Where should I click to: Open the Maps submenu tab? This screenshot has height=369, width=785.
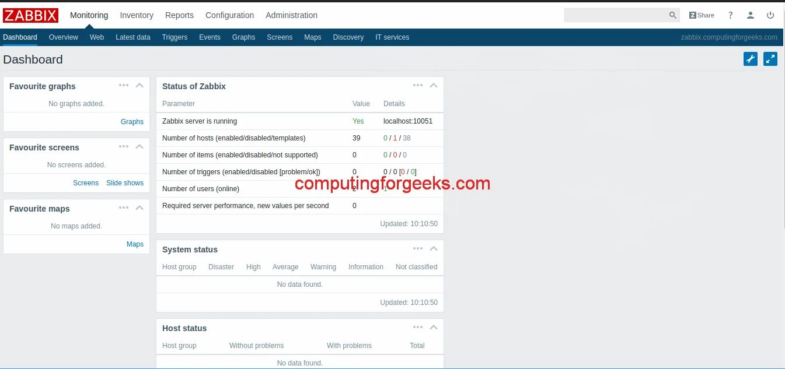313,37
